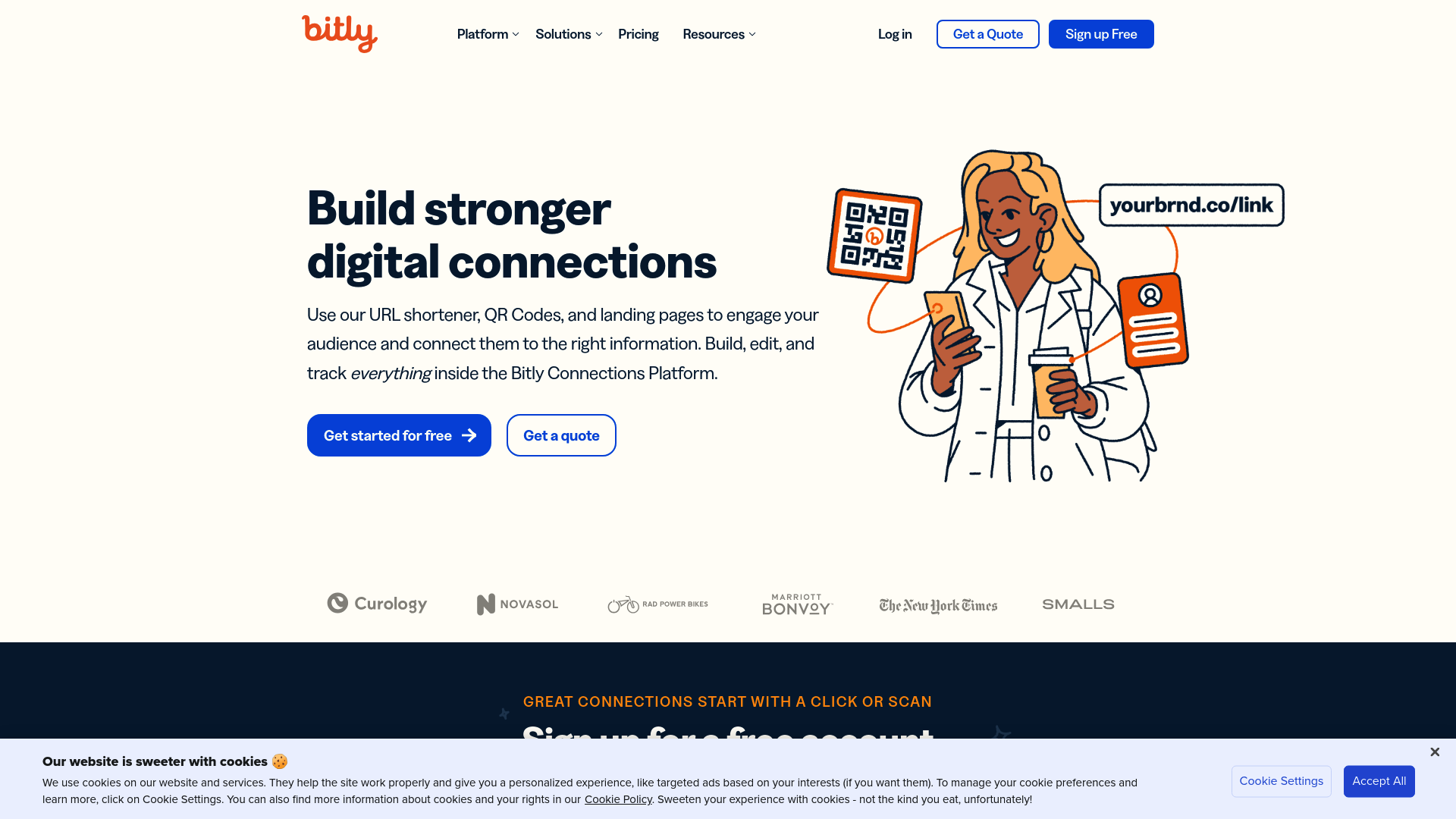Expand the Resources navigation dropdown
The image size is (1456, 819).
pyautogui.click(x=719, y=34)
